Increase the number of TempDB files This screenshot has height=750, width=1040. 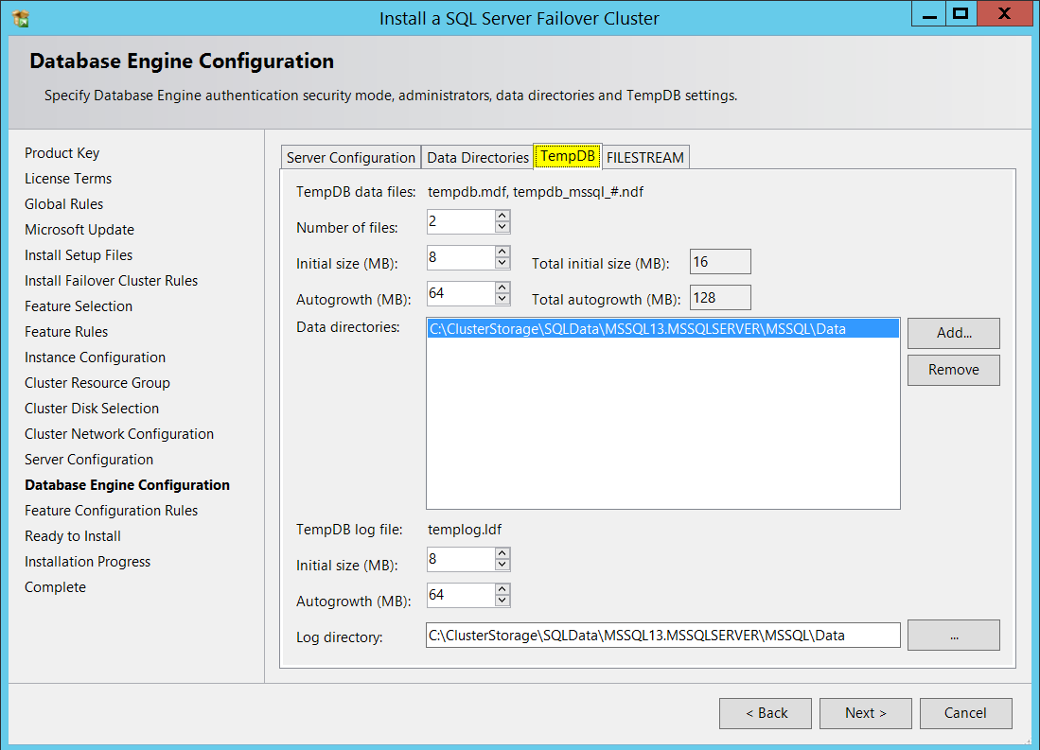(502, 216)
